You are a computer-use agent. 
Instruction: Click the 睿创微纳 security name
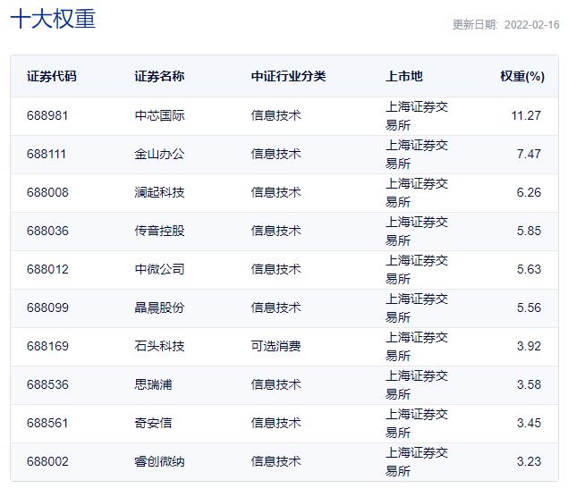click(x=159, y=462)
